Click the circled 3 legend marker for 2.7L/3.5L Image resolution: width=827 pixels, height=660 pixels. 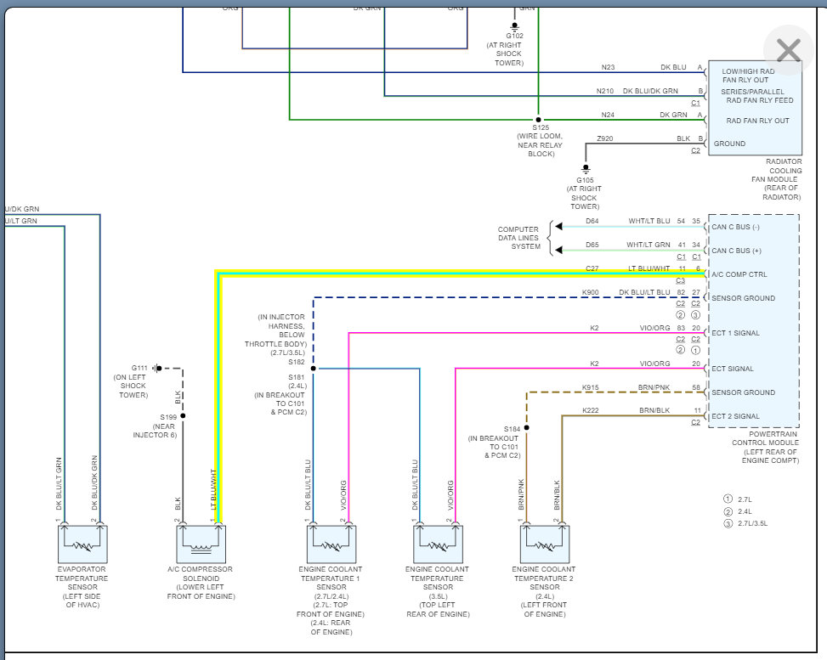(x=728, y=523)
